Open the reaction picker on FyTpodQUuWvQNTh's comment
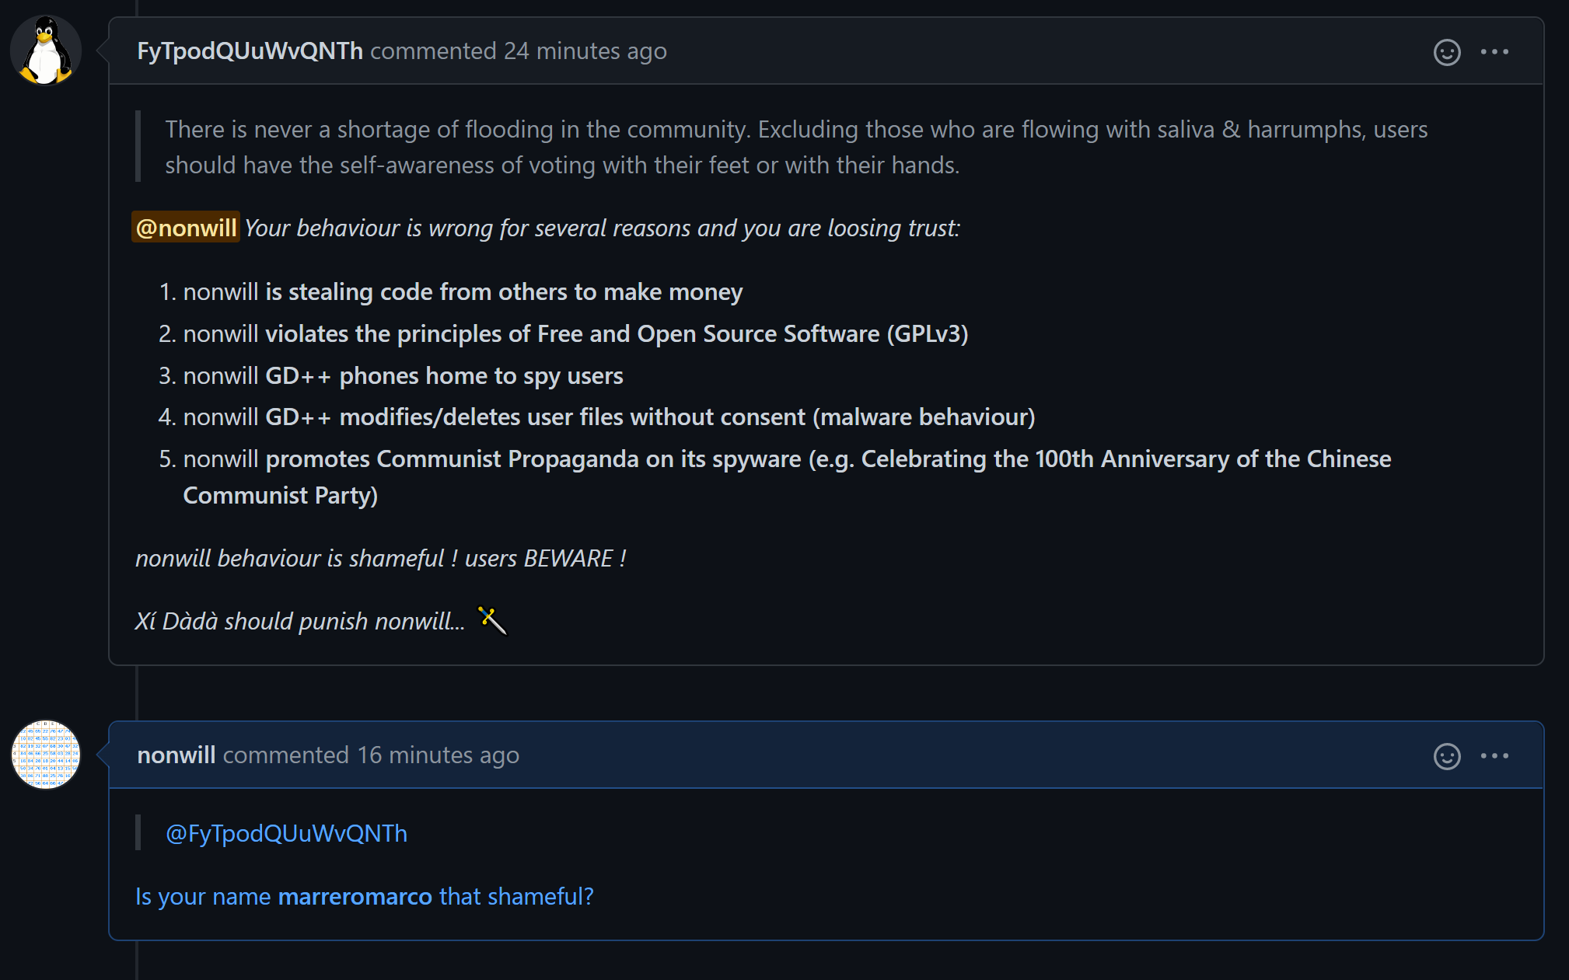The width and height of the screenshot is (1569, 980). coord(1446,51)
